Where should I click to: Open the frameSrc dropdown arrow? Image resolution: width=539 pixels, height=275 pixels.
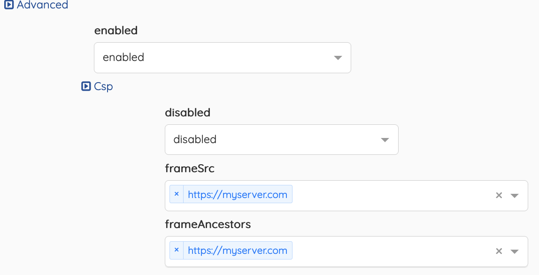(515, 196)
